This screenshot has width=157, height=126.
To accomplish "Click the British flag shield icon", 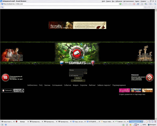I will pyautogui.click(x=93, y=63).
